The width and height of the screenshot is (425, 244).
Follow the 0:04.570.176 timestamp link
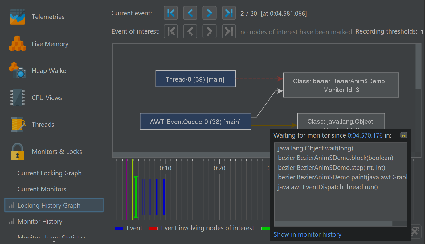(365, 135)
